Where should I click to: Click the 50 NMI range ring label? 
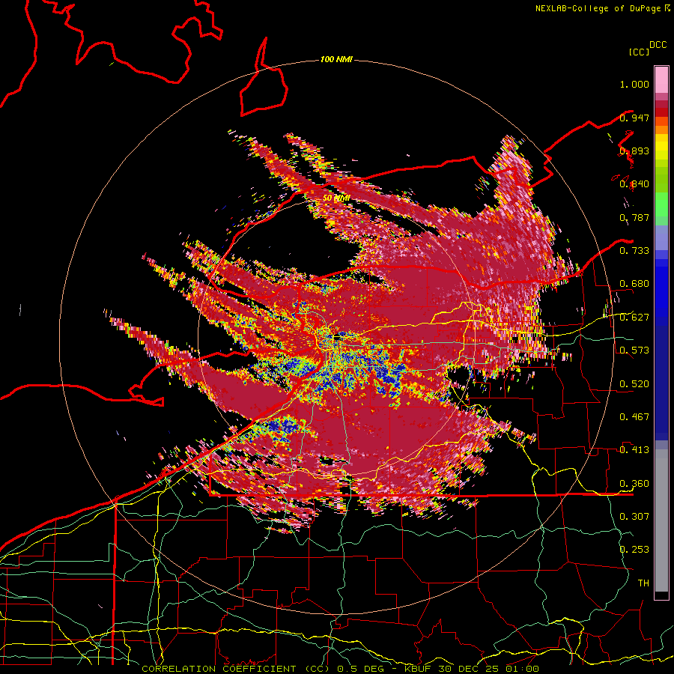click(x=336, y=198)
